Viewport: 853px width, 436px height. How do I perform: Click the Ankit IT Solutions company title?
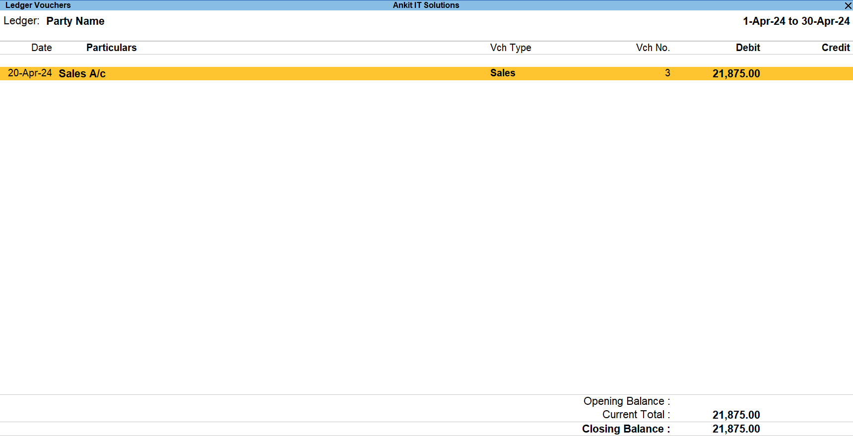[x=426, y=5]
